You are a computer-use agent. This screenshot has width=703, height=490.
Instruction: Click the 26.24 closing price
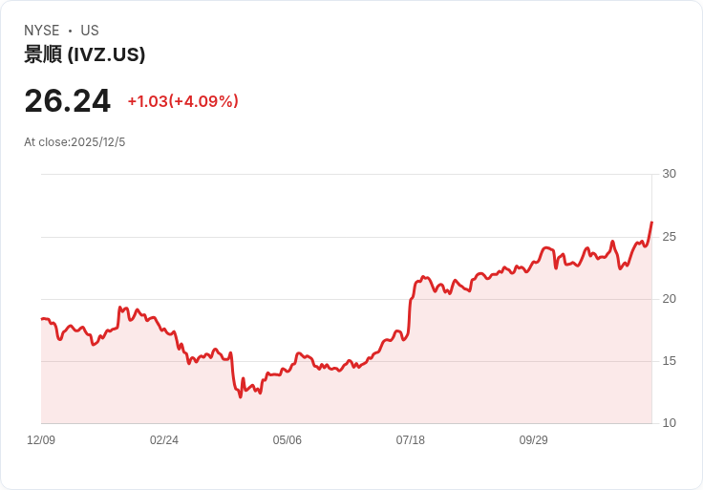[x=67, y=100]
